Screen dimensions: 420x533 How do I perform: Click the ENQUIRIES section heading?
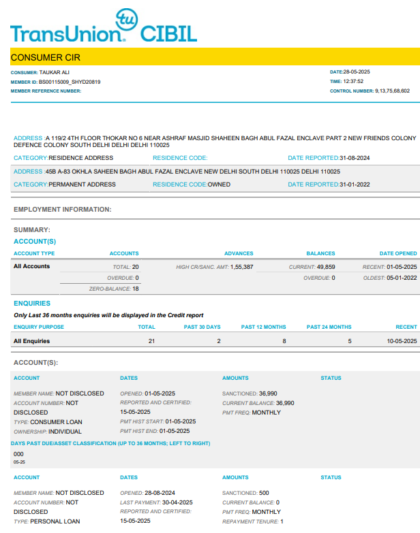coord(32,303)
